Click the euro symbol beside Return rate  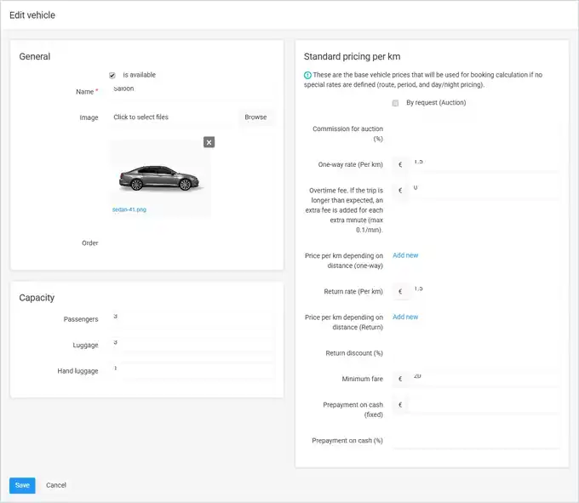click(401, 292)
